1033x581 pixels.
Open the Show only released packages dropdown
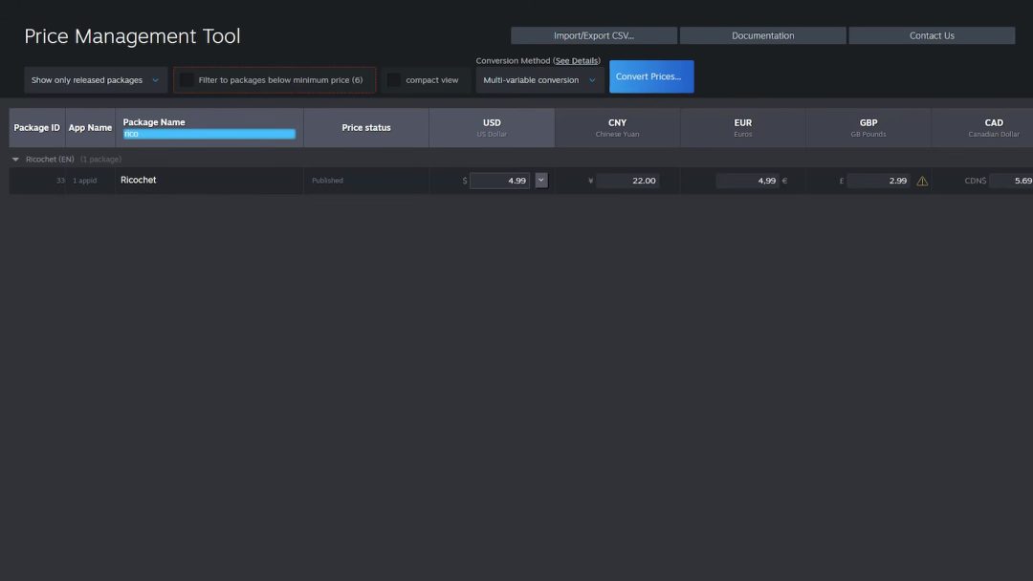coord(95,80)
